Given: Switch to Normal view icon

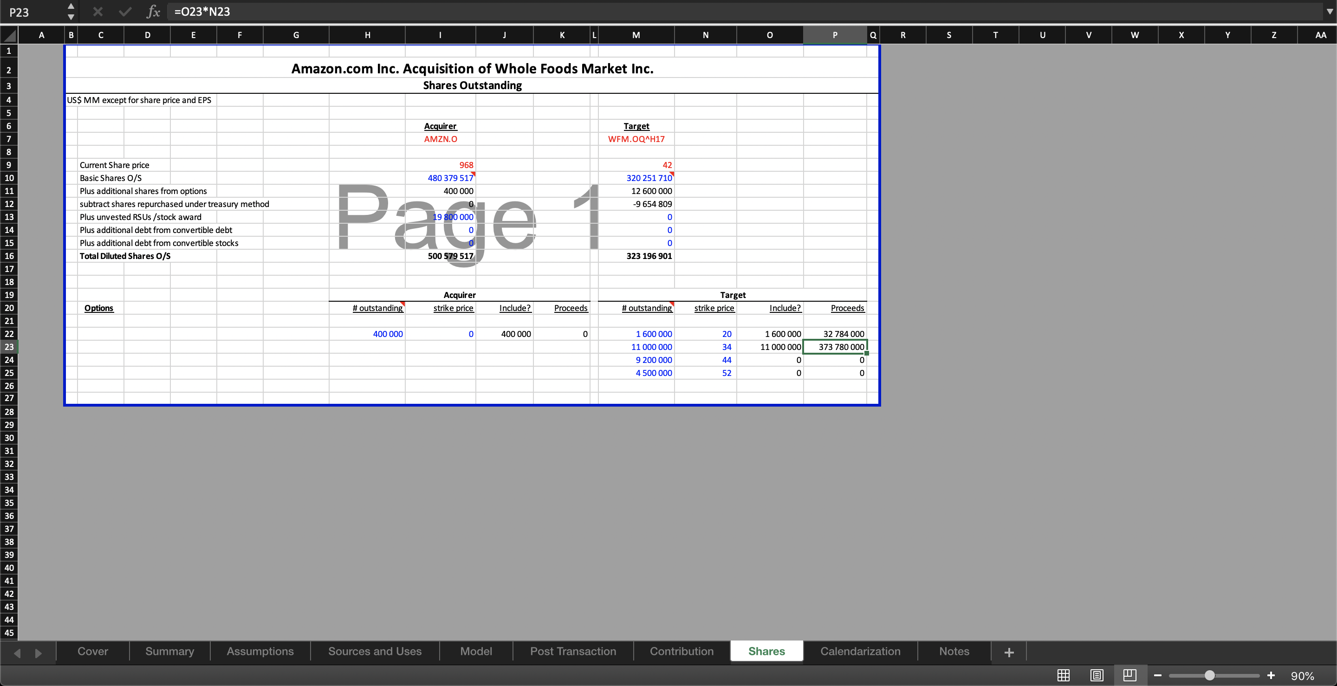Looking at the screenshot, I should point(1064,675).
